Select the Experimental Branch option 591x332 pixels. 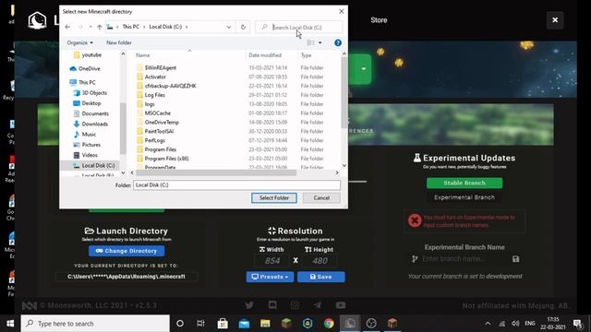click(x=464, y=197)
